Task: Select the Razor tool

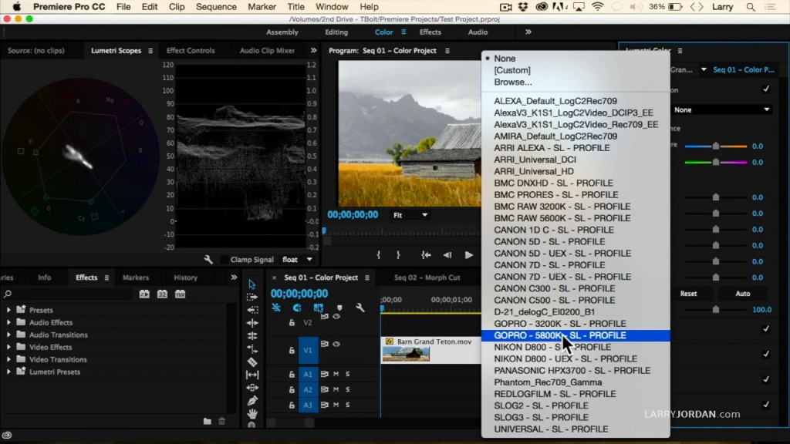Action: click(x=252, y=362)
